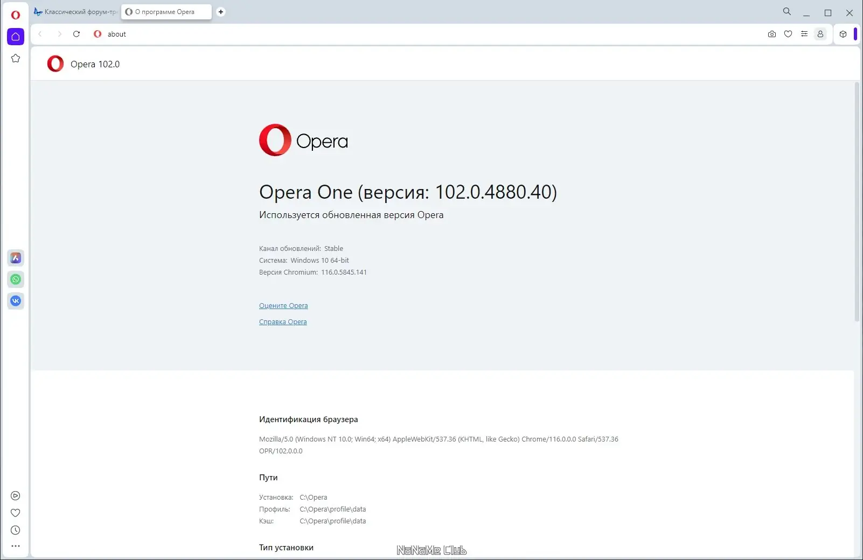The height and width of the screenshot is (560, 863).
Task: Open a new tab with plus button
Action: (221, 12)
